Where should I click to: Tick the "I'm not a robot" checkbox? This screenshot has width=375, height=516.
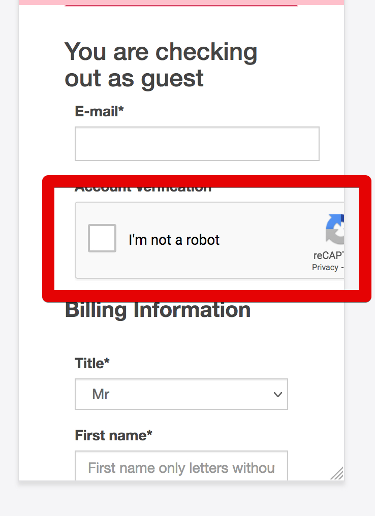[102, 238]
